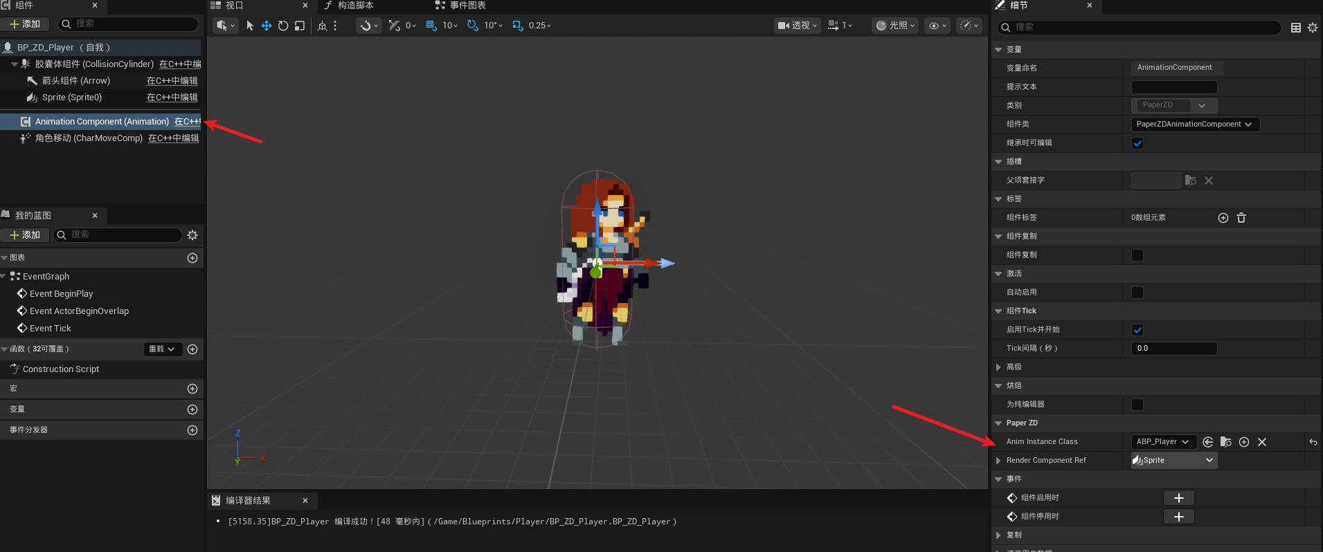Viewport: 1323px width, 552px height.
Task: Enable the 自动启用 checkbox
Action: [x=1137, y=293]
